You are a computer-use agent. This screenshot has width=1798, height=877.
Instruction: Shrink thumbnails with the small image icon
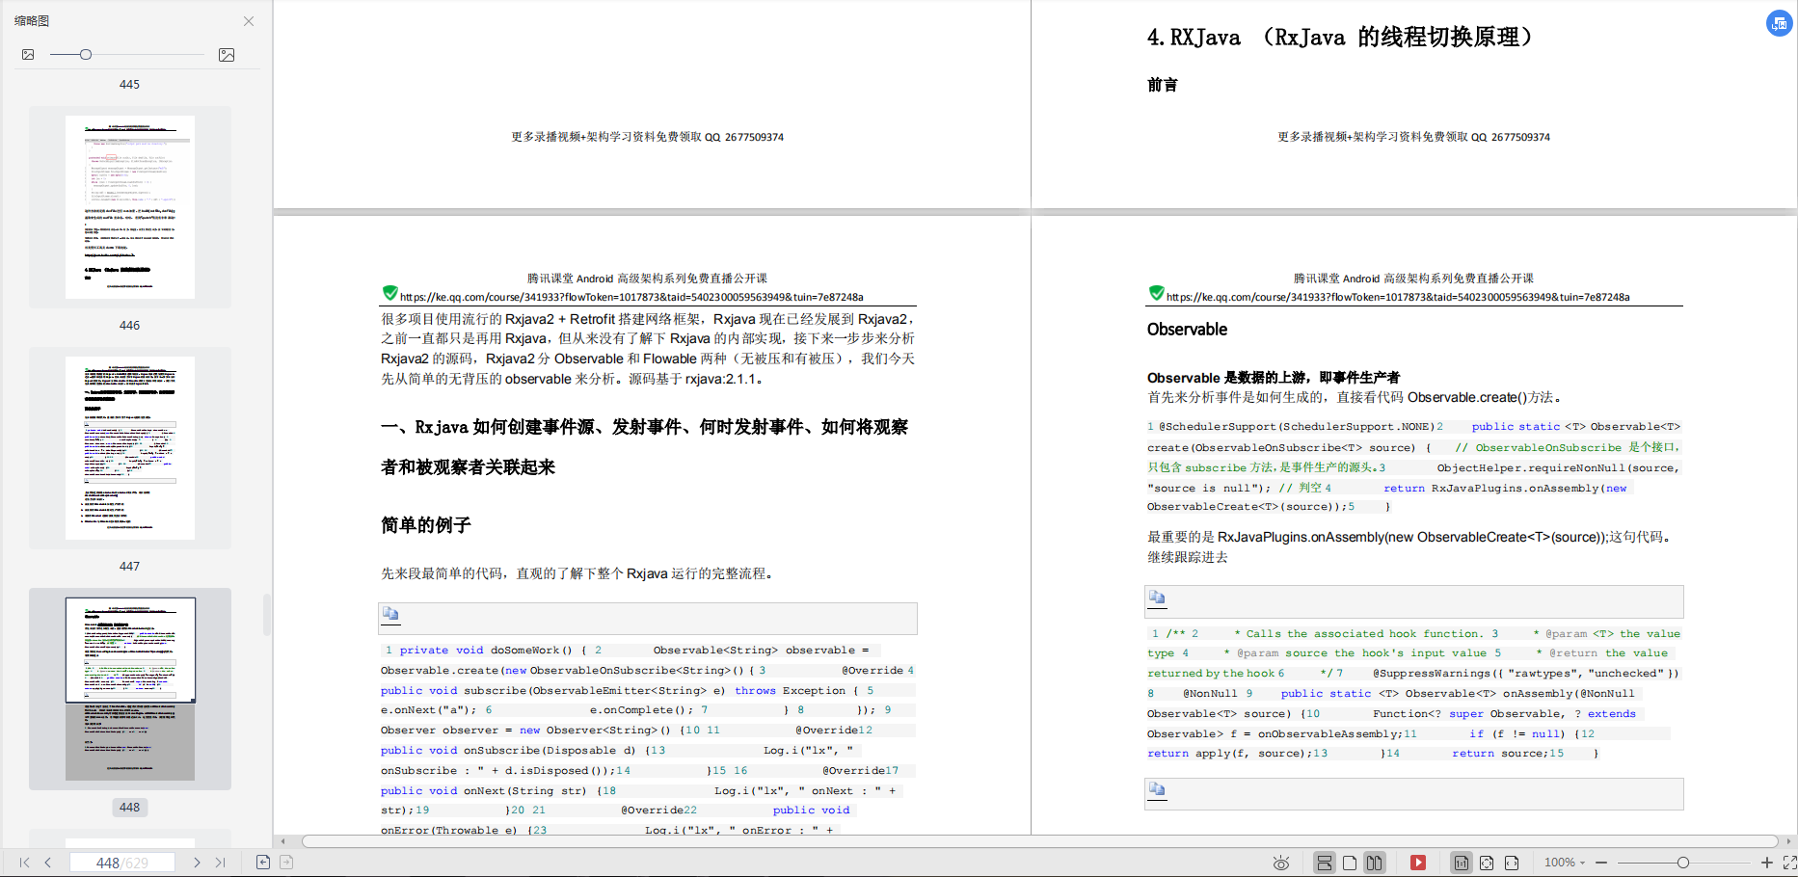pyautogui.click(x=28, y=55)
